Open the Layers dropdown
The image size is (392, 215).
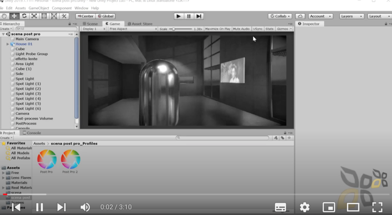[x=351, y=16]
